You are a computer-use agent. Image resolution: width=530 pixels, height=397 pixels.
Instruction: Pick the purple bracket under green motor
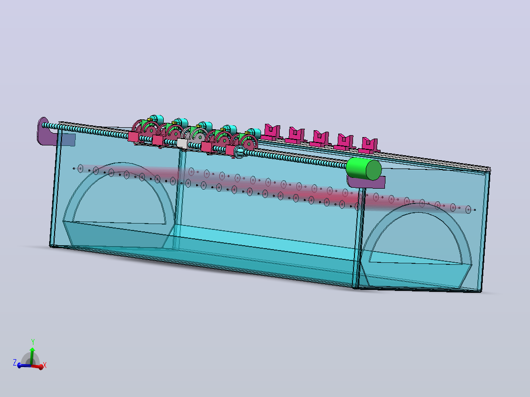366,182
